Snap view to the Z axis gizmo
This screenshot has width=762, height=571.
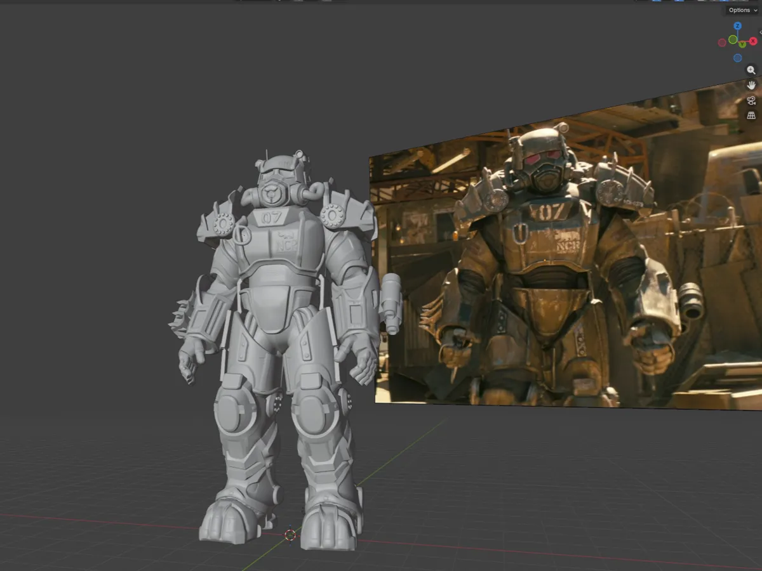click(737, 26)
